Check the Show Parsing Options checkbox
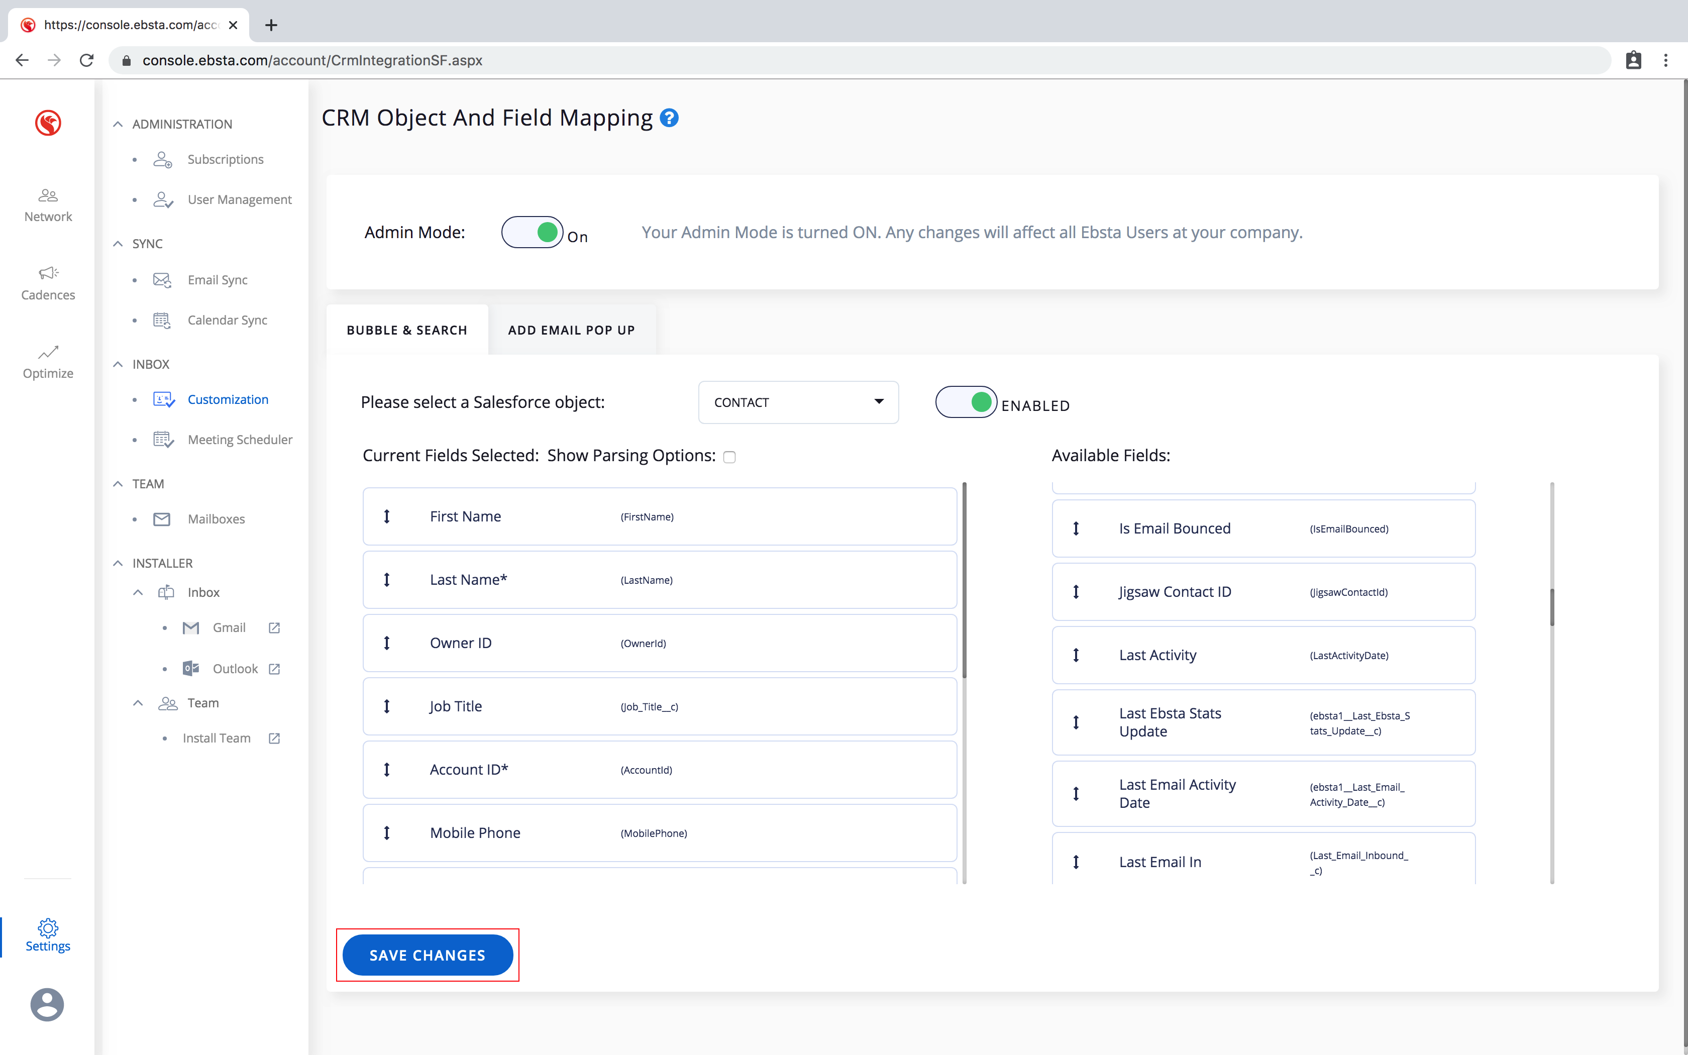This screenshot has height=1055, width=1688. (x=729, y=457)
